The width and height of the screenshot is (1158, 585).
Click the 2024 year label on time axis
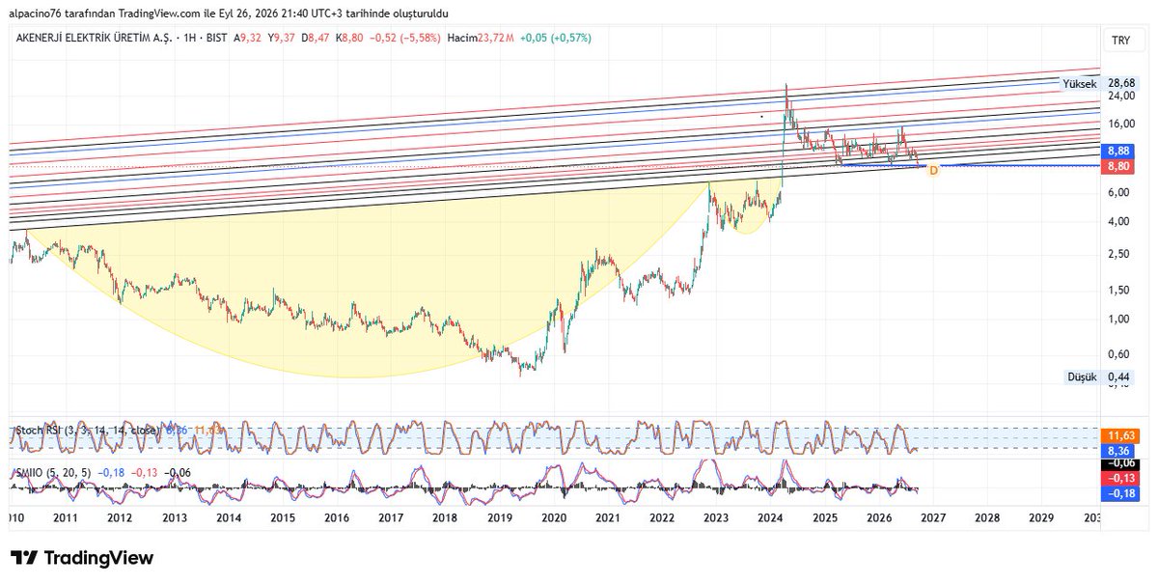point(770,518)
